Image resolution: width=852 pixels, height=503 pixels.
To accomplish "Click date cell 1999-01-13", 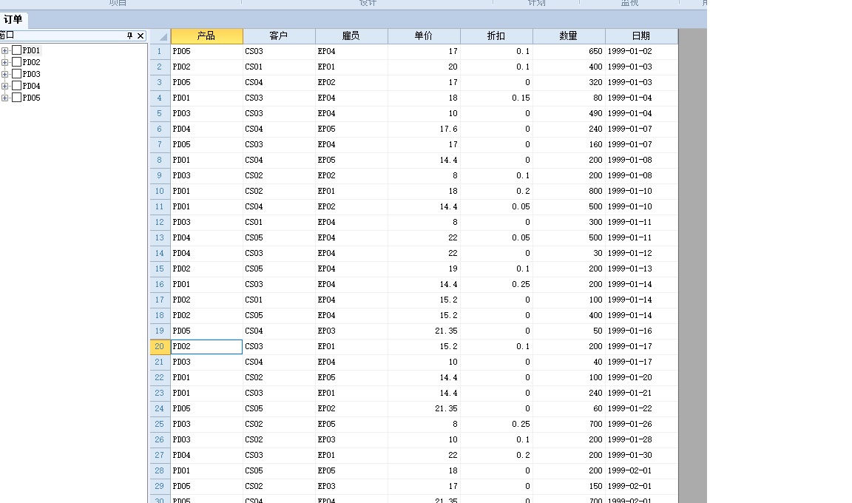I will click(642, 269).
